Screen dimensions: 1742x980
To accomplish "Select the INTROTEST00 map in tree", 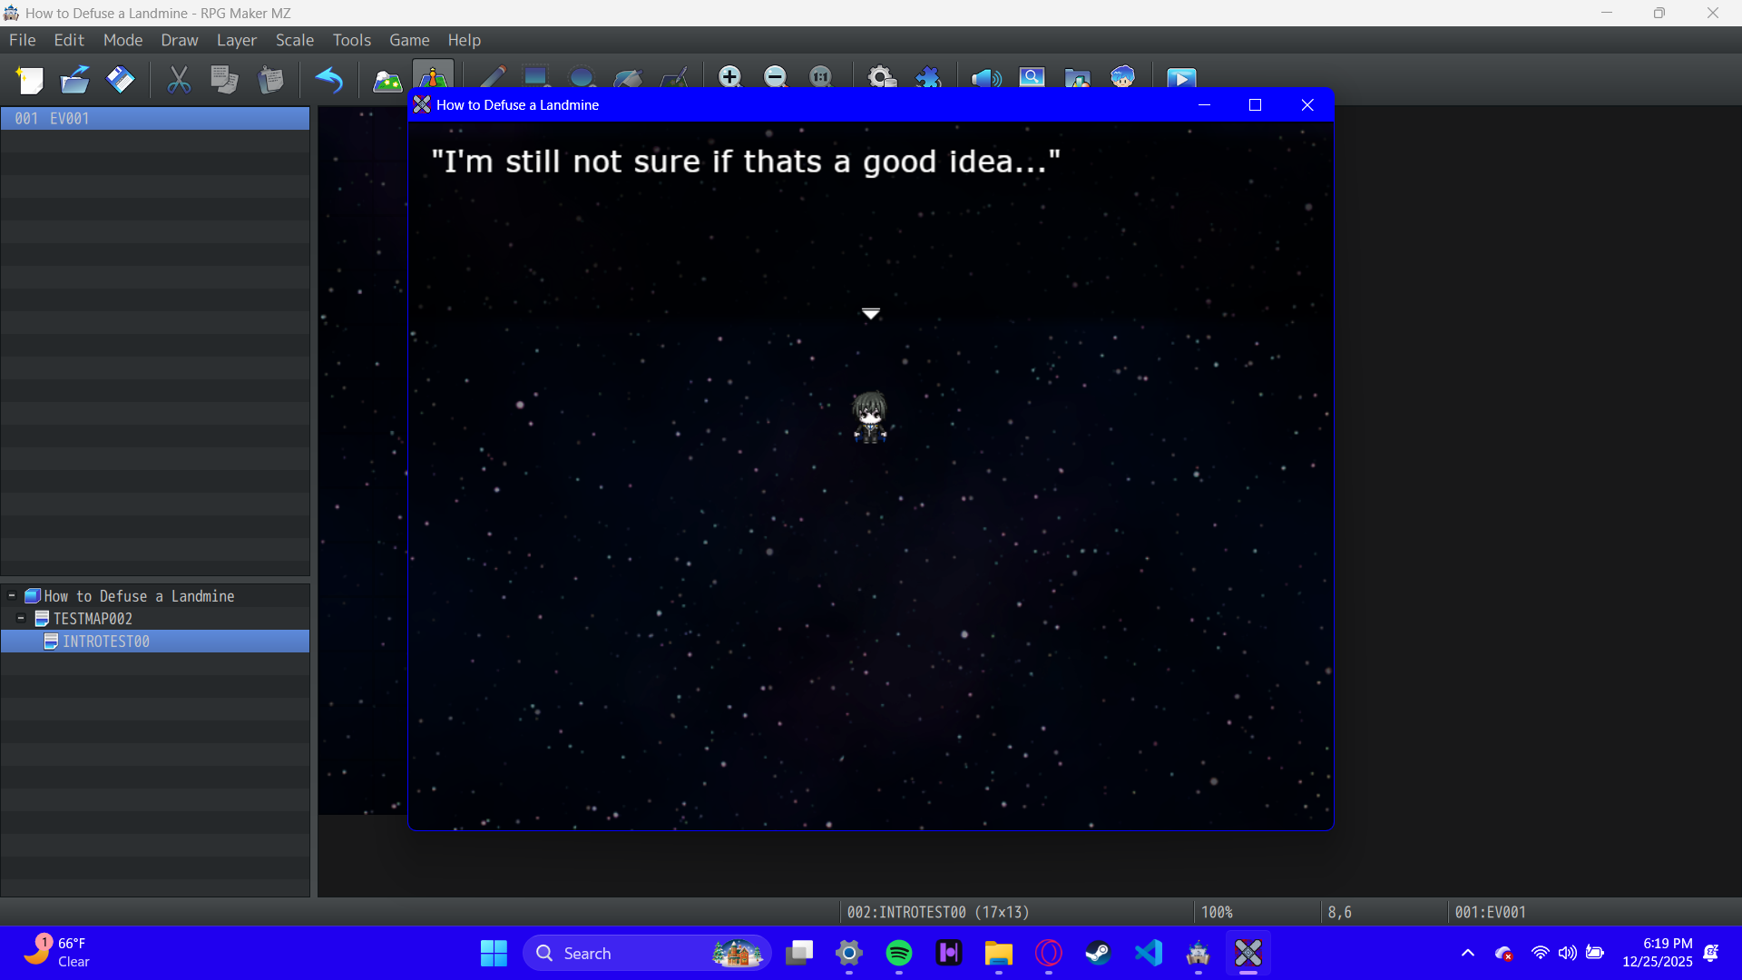I will pyautogui.click(x=105, y=642).
